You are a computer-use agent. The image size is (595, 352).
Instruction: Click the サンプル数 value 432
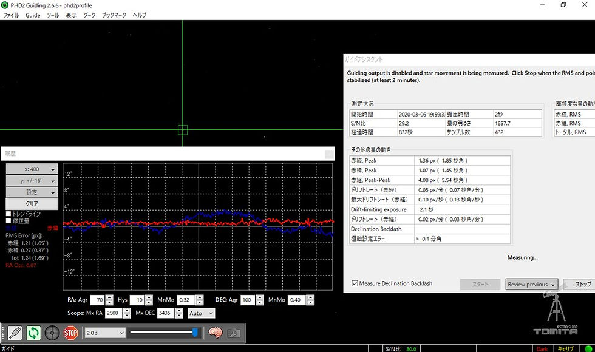[x=517, y=132]
